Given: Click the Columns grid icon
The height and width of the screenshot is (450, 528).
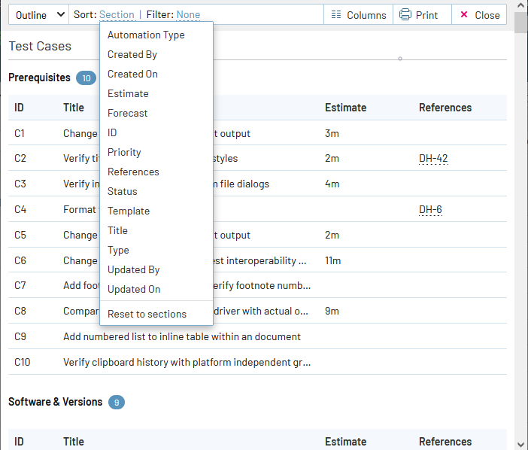Looking at the screenshot, I should click(x=335, y=15).
